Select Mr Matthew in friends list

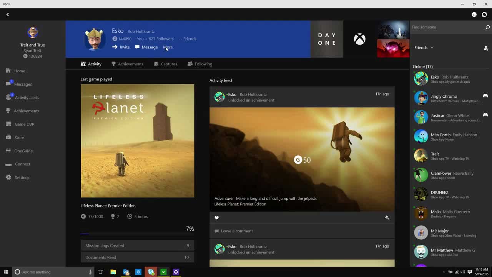[x=451, y=252]
